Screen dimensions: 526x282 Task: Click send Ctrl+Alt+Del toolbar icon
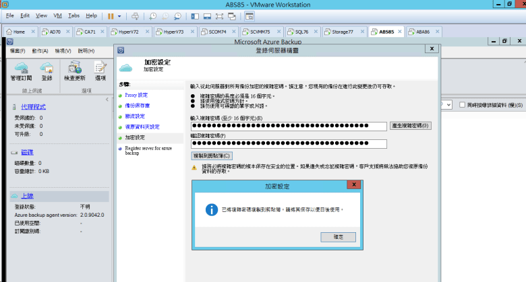point(135,15)
